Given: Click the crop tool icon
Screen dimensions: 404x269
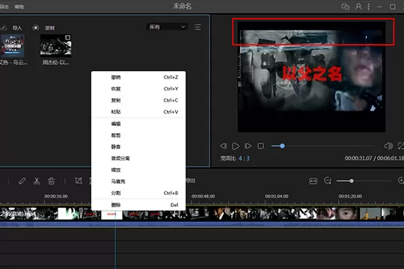Looking at the screenshot, I should [x=79, y=181].
